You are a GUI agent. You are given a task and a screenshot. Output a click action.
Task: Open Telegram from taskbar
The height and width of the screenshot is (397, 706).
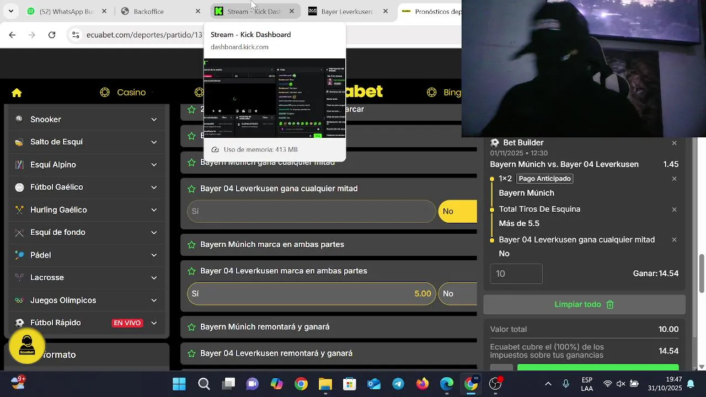pyautogui.click(x=398, y=384)
